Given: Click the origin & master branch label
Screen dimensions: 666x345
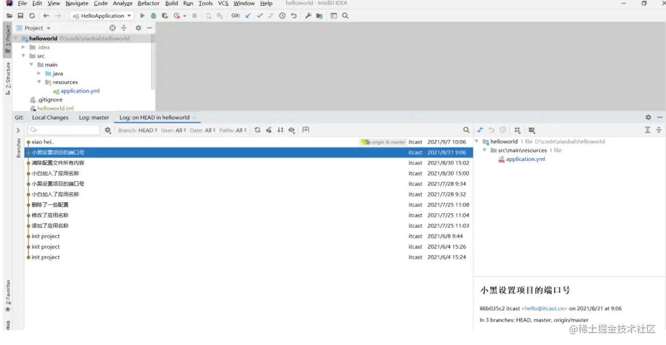Looking at the screenshot, I should click(x=383, y=142).
